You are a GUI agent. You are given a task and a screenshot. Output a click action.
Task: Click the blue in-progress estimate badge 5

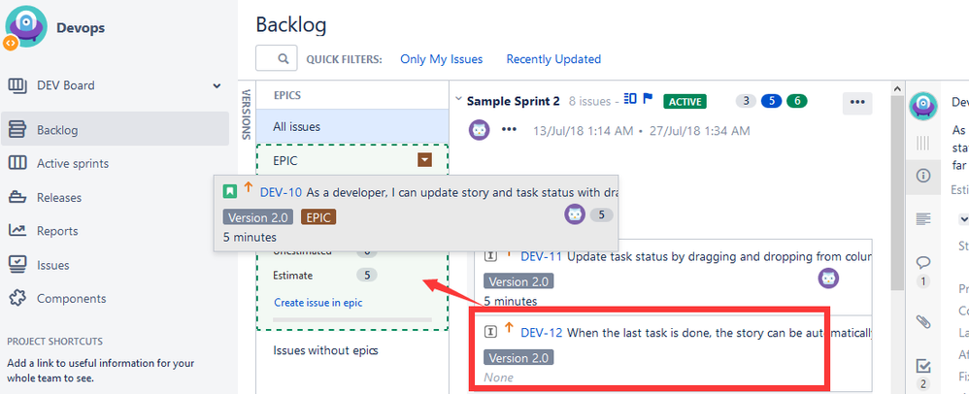[x=772, y=101]
